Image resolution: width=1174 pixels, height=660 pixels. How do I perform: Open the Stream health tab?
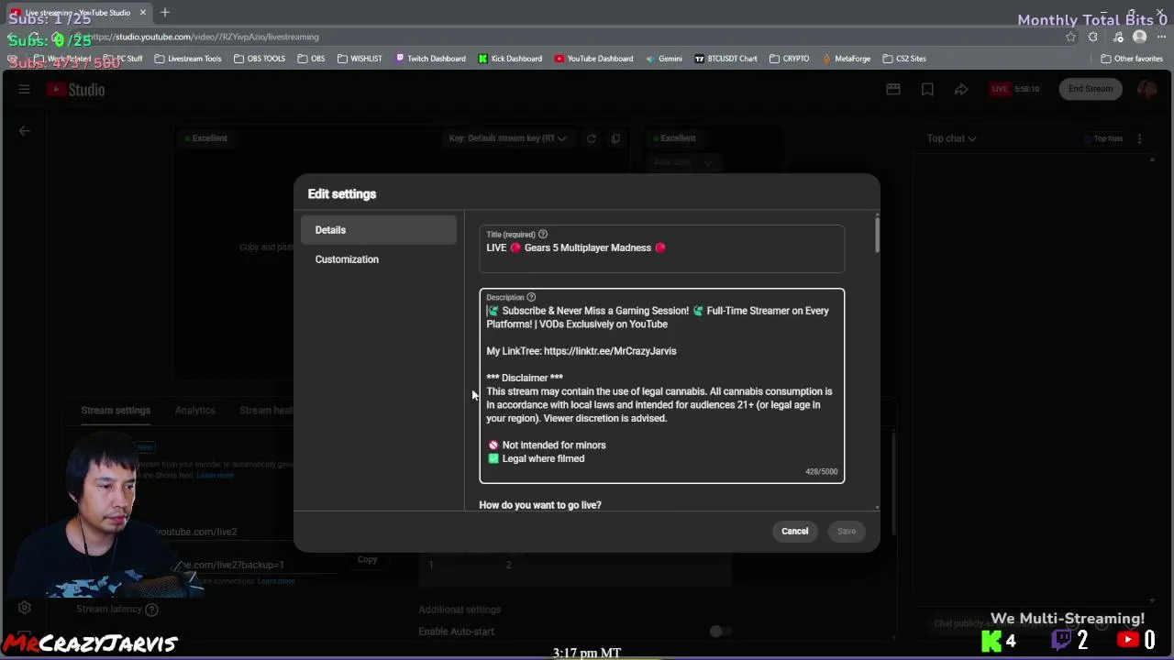267,410
